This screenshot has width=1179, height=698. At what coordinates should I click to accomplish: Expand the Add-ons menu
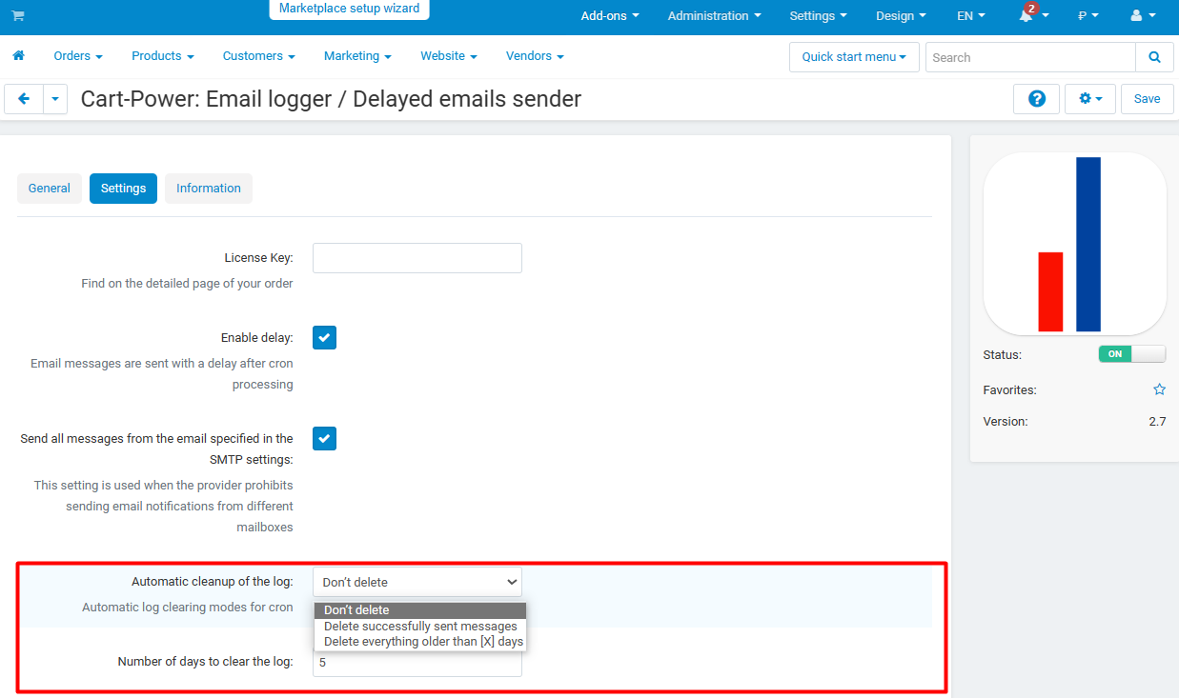(x=610, y=16)
